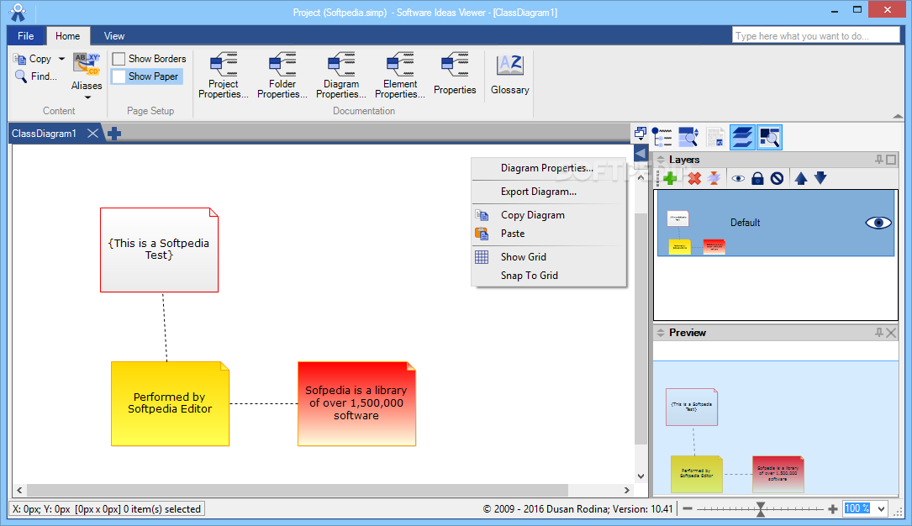Screen dimensions: 912x526
Task: Enable the Show Borders checkbox
Action: [x=119, y=59]
